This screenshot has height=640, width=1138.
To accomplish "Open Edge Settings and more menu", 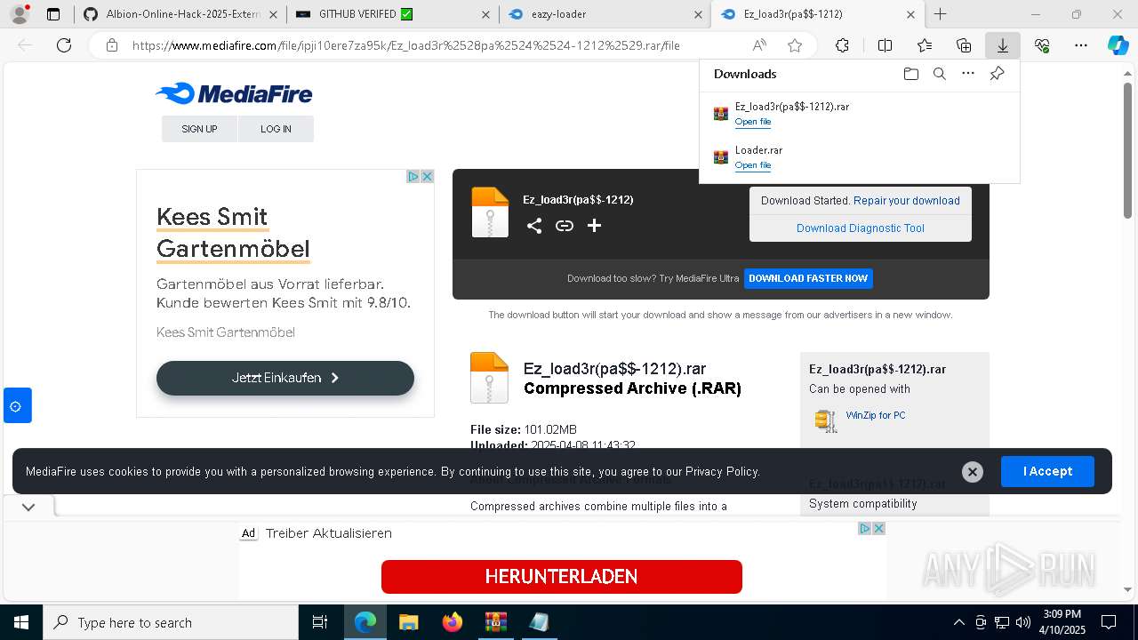I will [1081, 45].
